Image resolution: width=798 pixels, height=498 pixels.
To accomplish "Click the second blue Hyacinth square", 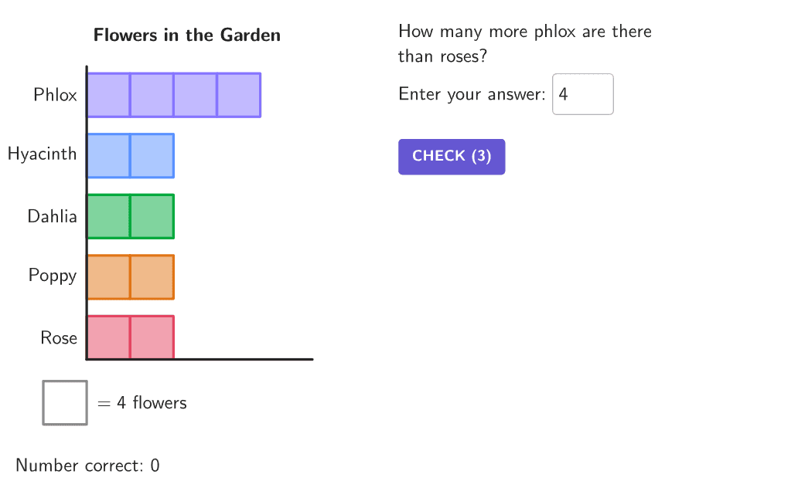I will click(152, 155).
